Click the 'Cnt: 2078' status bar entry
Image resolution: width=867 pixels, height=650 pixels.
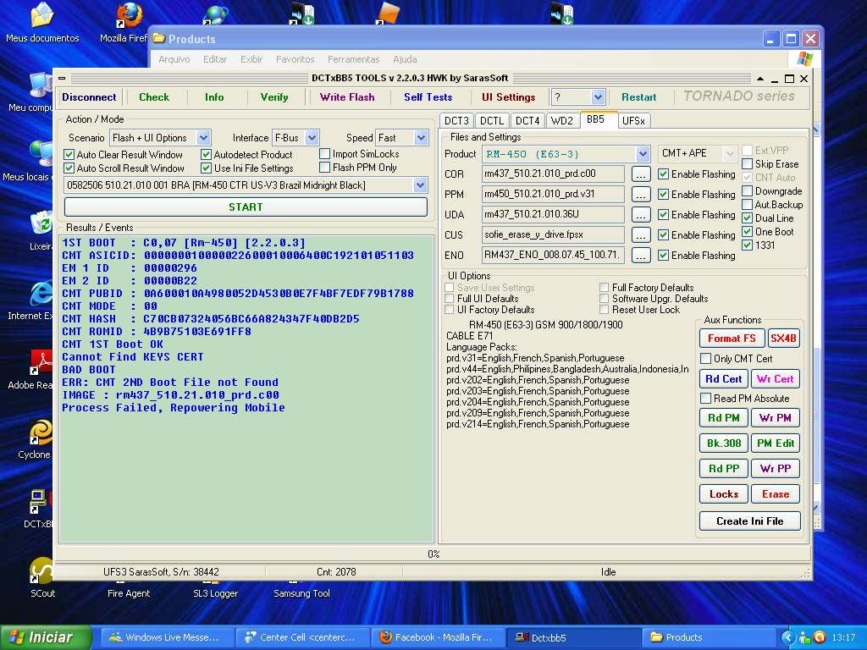(336, 572)
